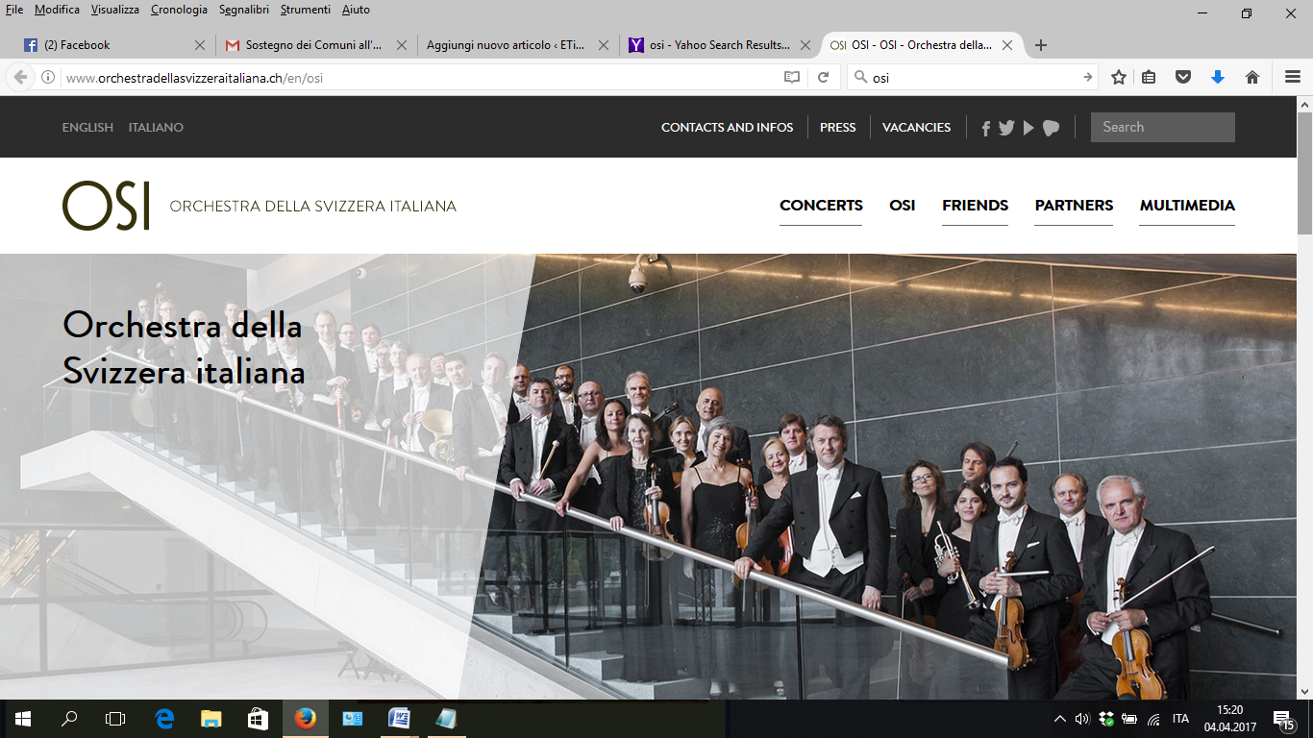The height and width of the screenshot is (738, 1313).
Task: Launch Microsoft Edge from taskbar
Action: 165,719
